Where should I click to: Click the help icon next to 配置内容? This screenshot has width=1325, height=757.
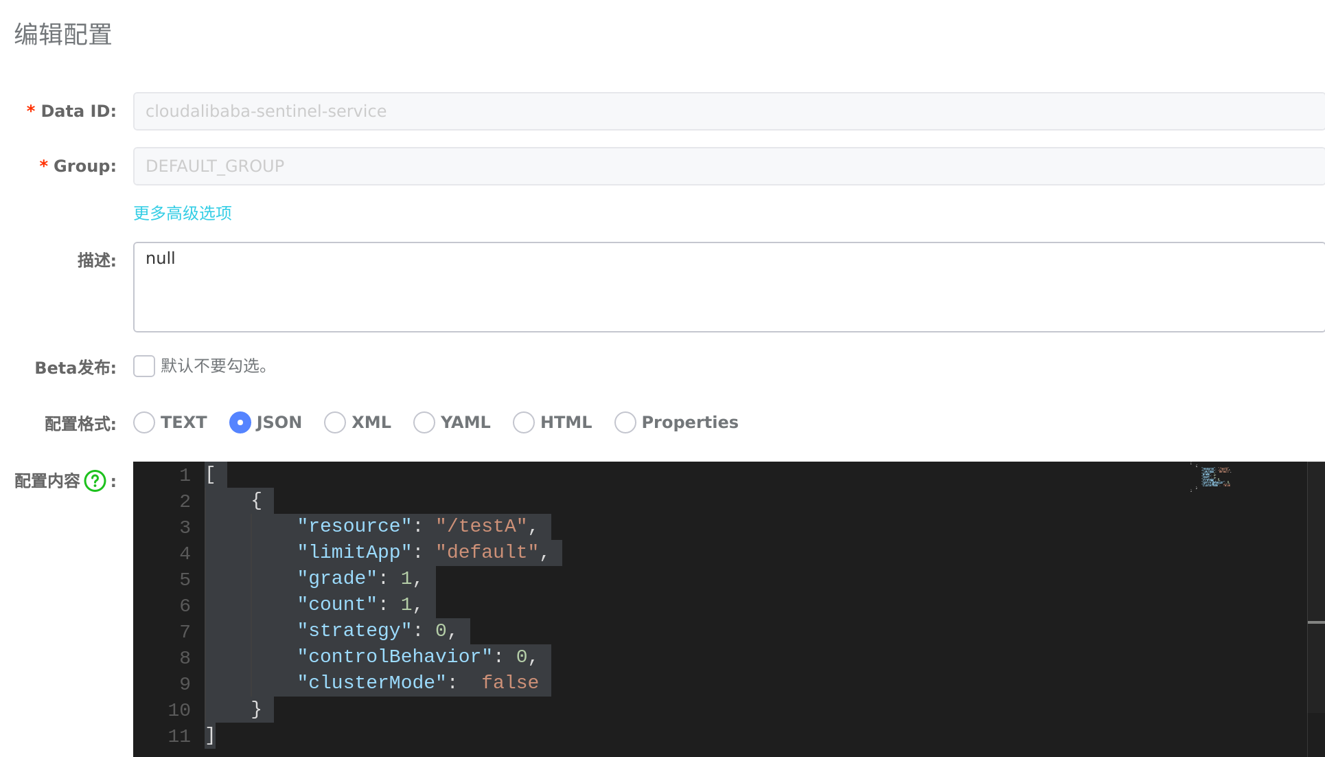coord(95,481)
